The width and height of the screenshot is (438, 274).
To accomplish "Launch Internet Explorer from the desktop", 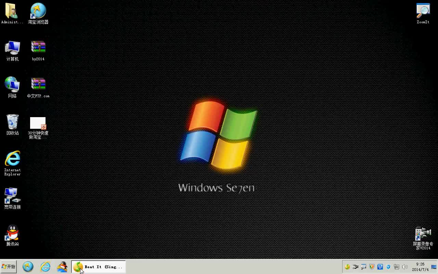I will (x=12, y=163).
